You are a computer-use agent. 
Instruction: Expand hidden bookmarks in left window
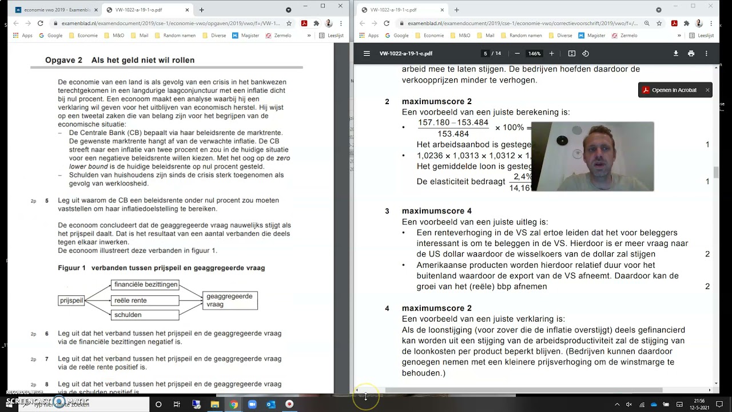click(x=309, y=35)
